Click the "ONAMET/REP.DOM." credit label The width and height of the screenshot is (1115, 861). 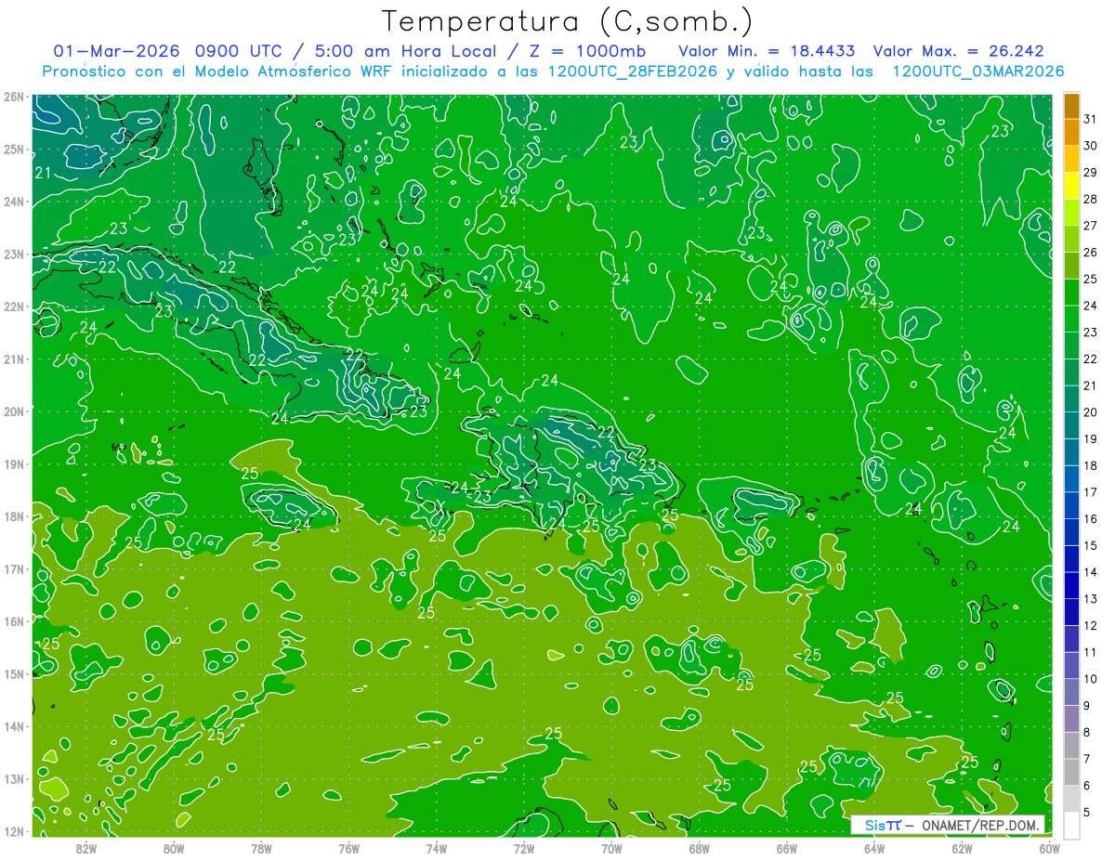click(x=980, y=825)
